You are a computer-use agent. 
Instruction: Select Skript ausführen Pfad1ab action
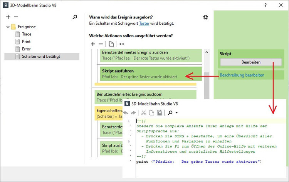point(151,74)
